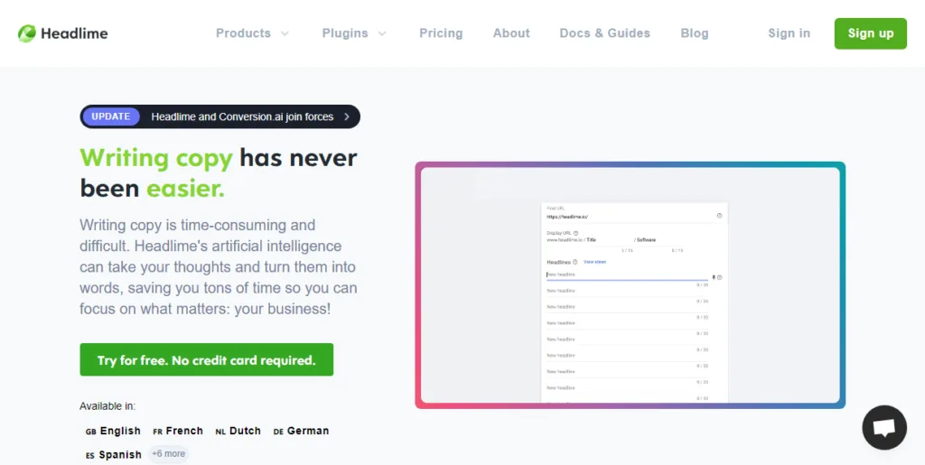Open the About page
This screenshot has height=465, width=925.
coord(511,33)
